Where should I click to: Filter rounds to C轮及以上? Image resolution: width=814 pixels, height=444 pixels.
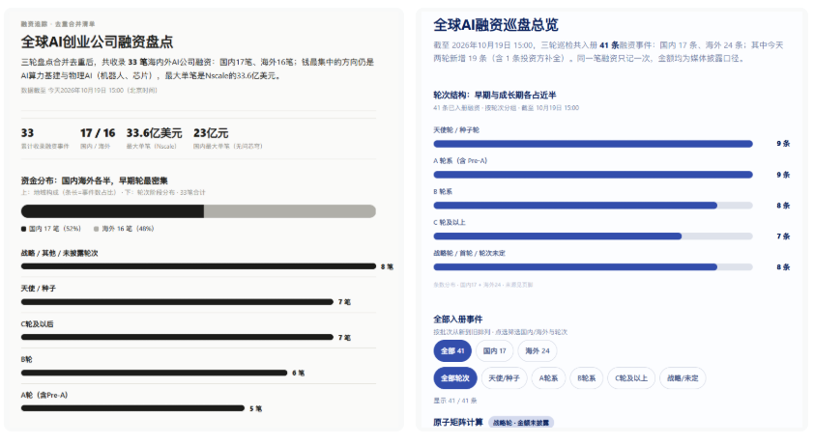point(631,378)
